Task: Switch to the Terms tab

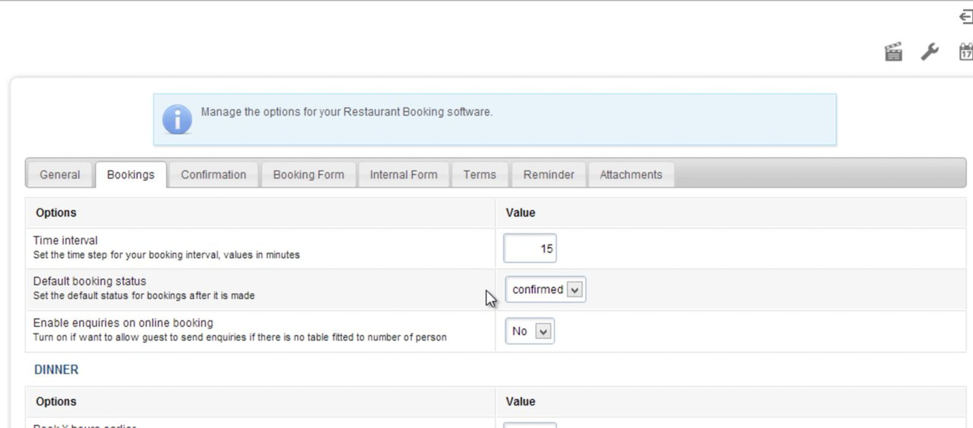Action: pos(480,175)
